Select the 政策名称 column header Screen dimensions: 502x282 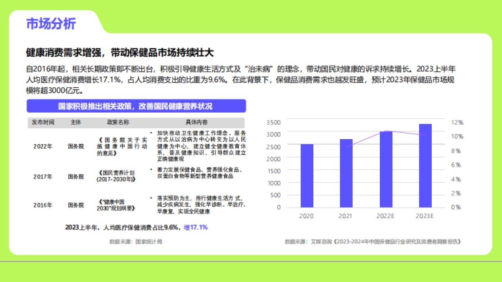[118, 122]
